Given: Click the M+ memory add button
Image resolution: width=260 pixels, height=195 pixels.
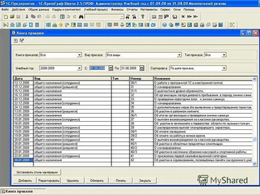Looking at the screenshot, I should pyautogui.click(x=189, y=17).
